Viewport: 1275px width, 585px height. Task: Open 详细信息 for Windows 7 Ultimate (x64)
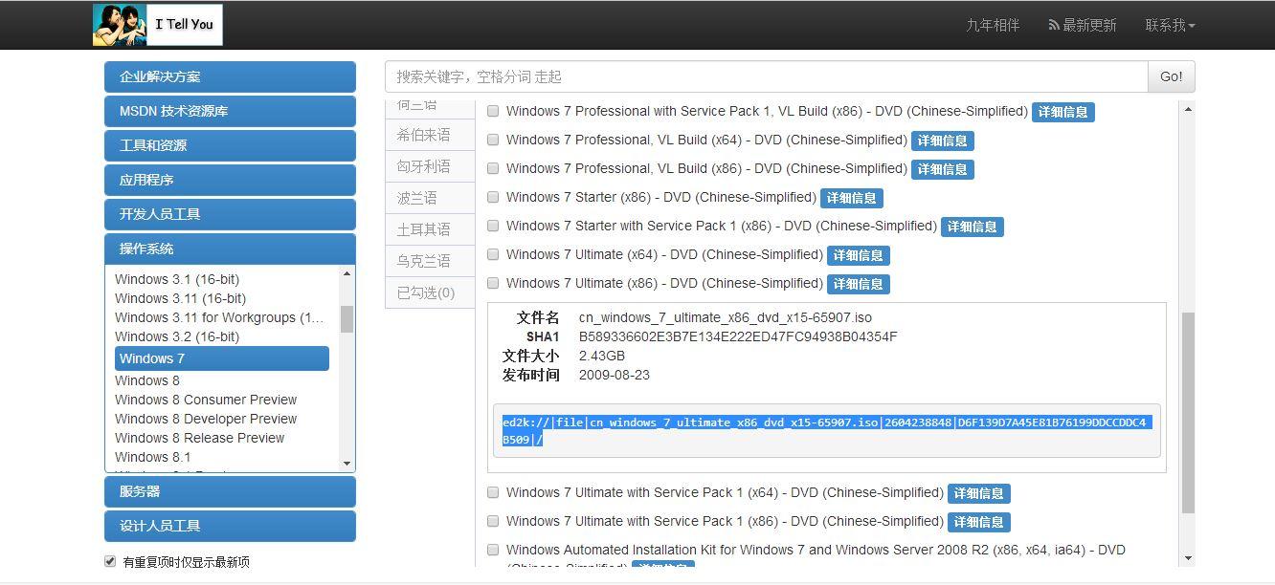point(858,255)
